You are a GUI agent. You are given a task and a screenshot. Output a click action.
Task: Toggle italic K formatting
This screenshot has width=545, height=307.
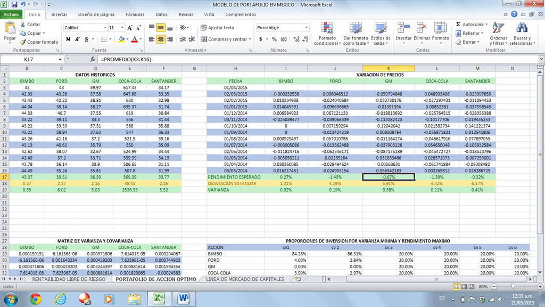[77, 39]
